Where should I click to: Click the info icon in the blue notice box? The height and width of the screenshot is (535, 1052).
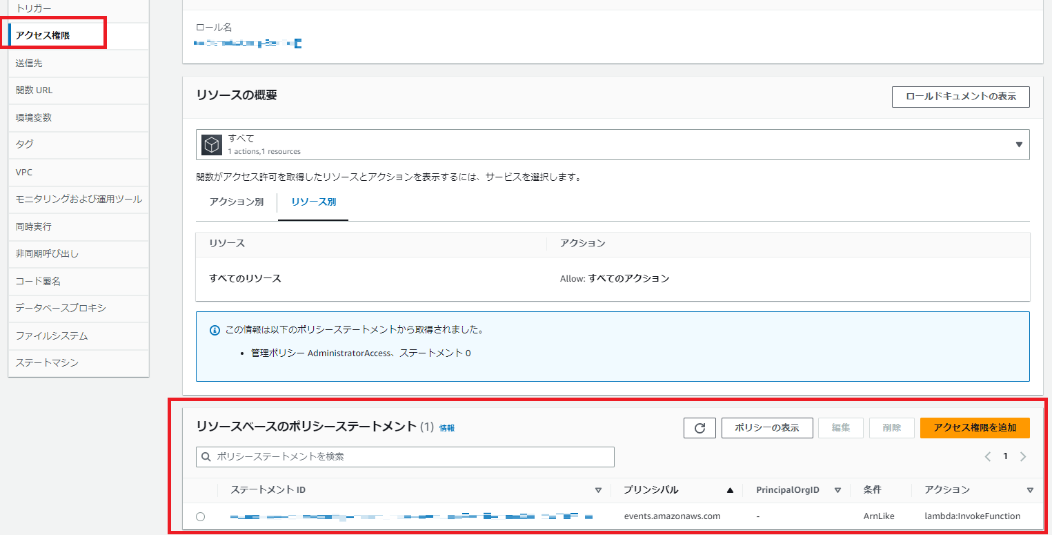(214, 329)
